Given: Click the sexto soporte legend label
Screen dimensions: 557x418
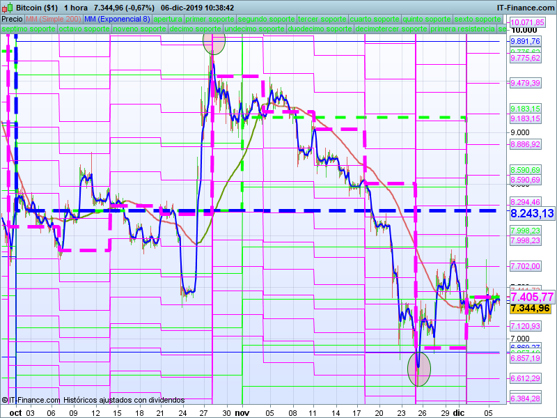Looking at the screenshot, I should click(x=480, y=19).
